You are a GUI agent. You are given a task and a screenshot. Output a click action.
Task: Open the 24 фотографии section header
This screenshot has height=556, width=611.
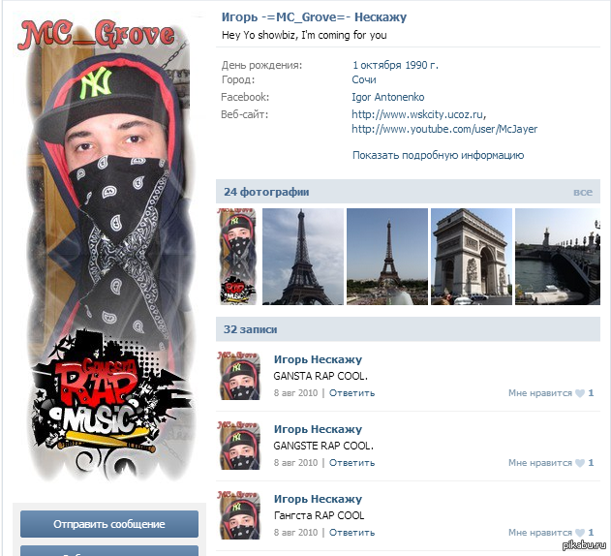(x=266, y=192)
